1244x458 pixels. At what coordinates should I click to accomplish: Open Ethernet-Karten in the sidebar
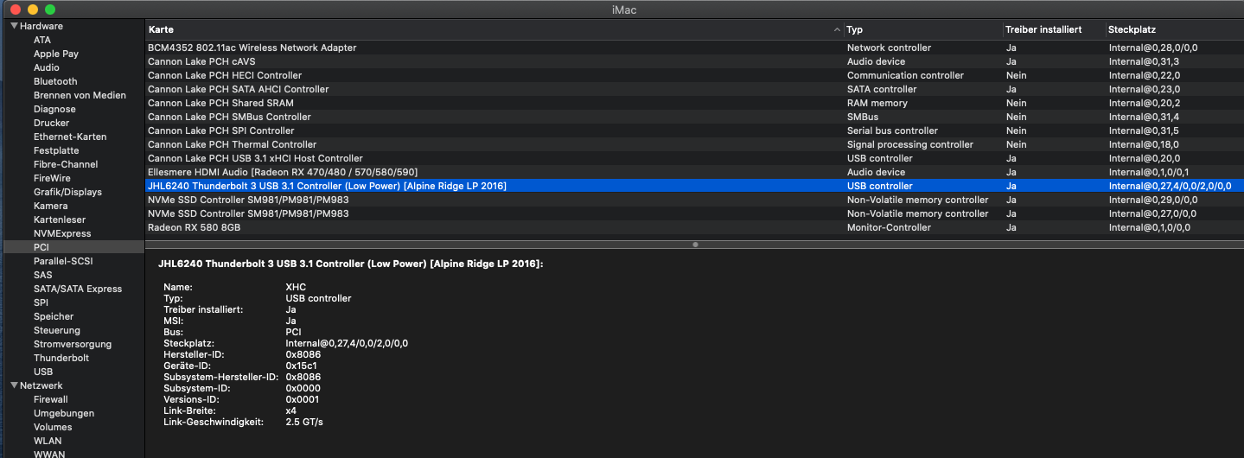pos(70,137)
